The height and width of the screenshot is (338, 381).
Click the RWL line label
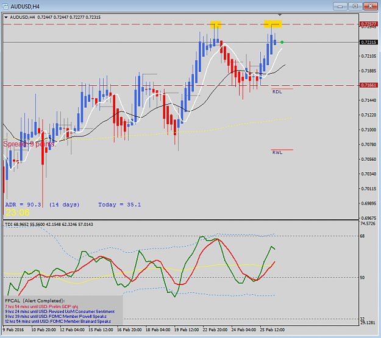[277, 152]
